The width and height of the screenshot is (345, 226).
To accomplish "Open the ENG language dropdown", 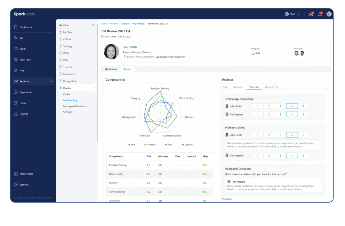I will click(292, 14).
